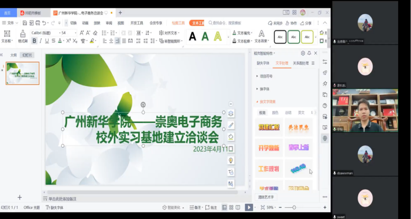Screen dimensions: 411x219
Task: Increase font size with A+ icon
Action: [x=82, y=33]
